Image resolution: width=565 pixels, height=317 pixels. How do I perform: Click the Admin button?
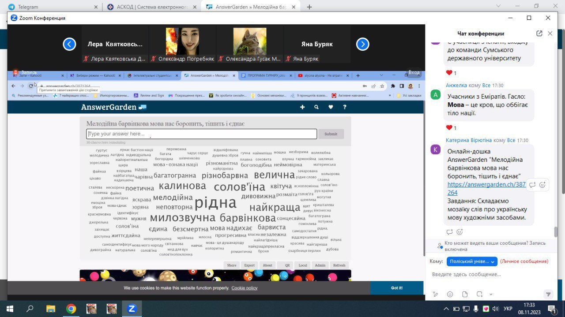[x=320, y=265]
